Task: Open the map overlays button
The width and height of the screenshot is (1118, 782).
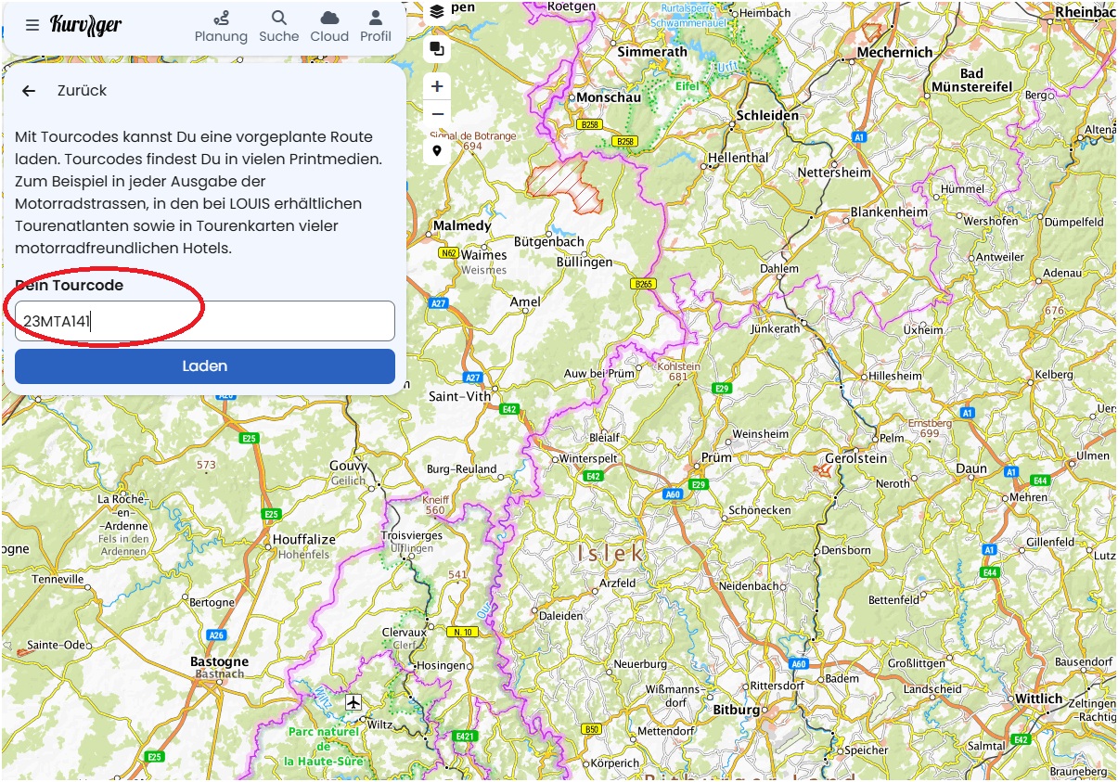Action: (437, 49)
